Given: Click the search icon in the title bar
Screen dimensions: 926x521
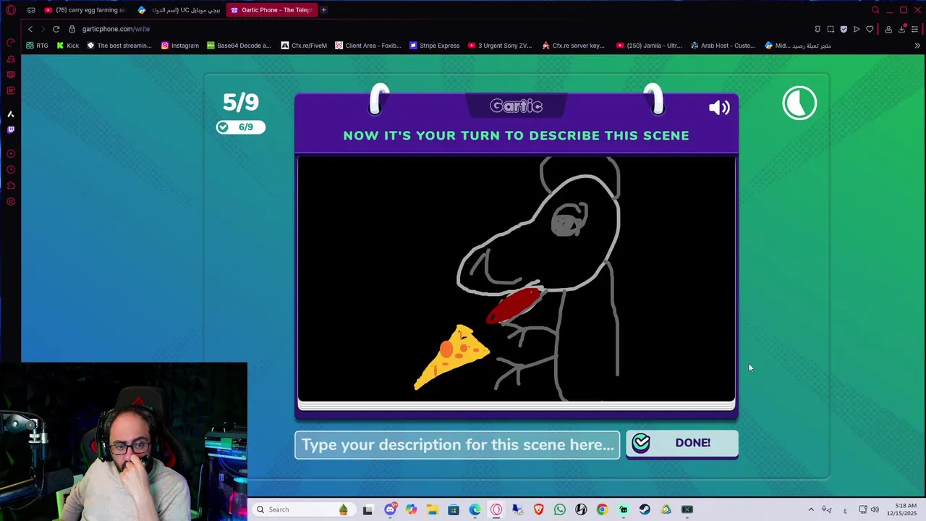Looking at the screenshot, I should [x=875, y=10].
